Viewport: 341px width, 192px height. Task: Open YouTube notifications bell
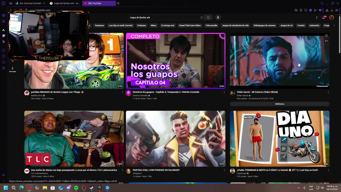324,18
